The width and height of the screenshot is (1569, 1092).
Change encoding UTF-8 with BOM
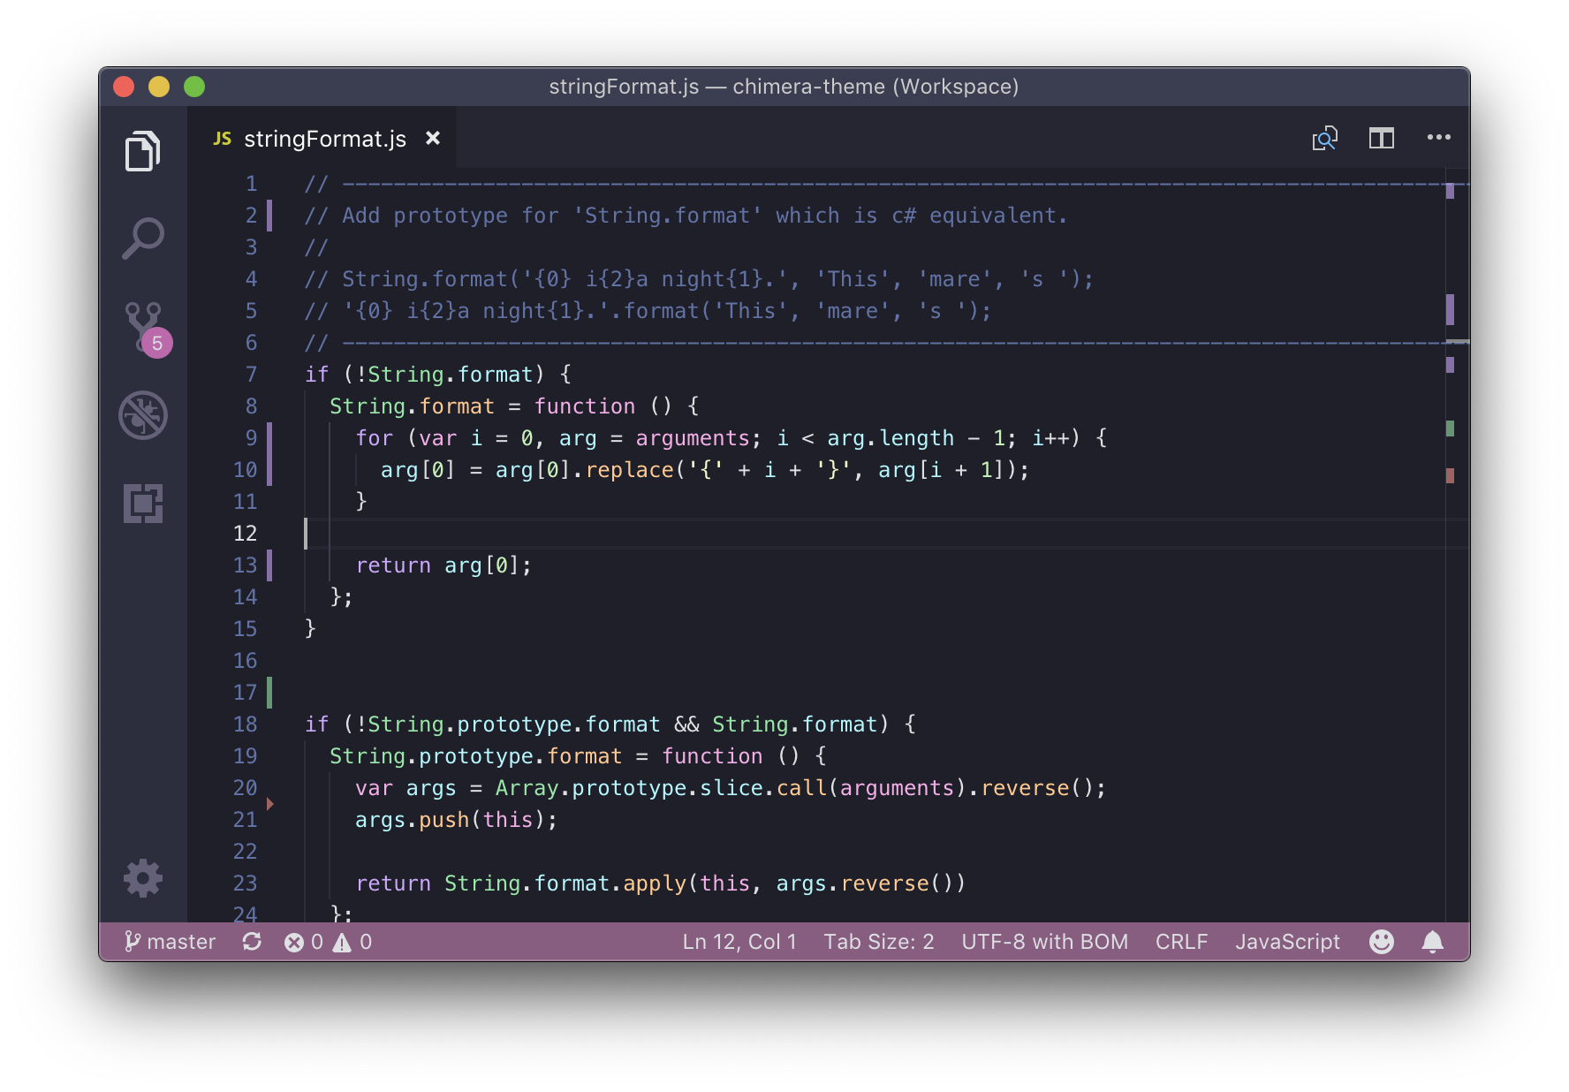click(x=1044, y=942)
